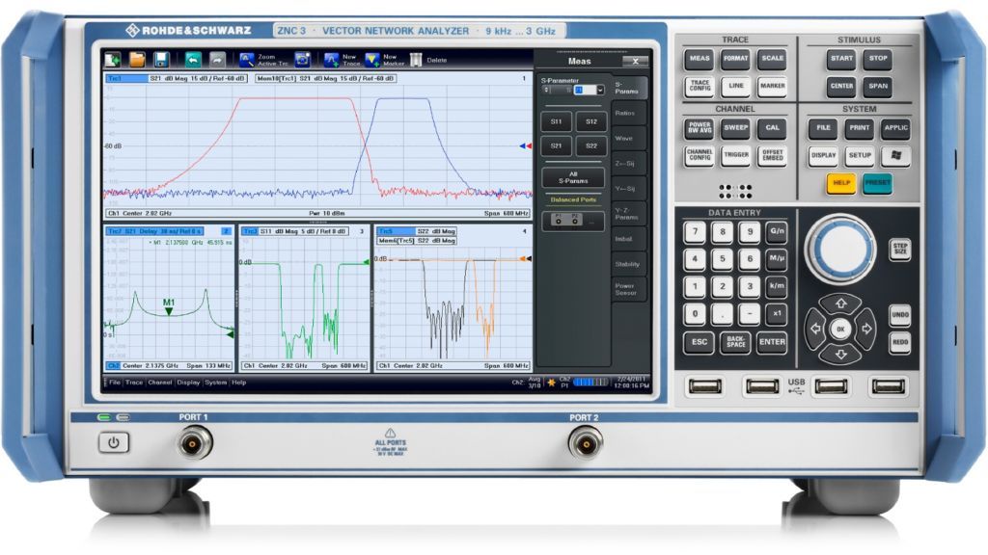Click the Save diskette toolbar icon
This screenshot has width=988, height=555.
coord(161,60)
